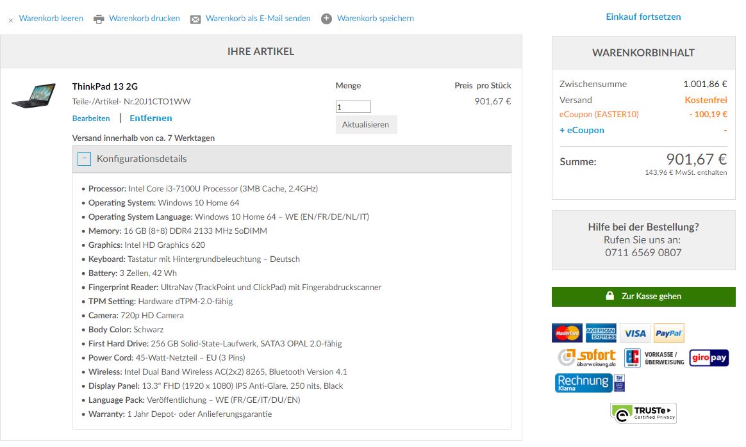Click the MasterCard payment logo
Image resolution: width=746 pixels, height=447 pixels.
tap(567, 333)
